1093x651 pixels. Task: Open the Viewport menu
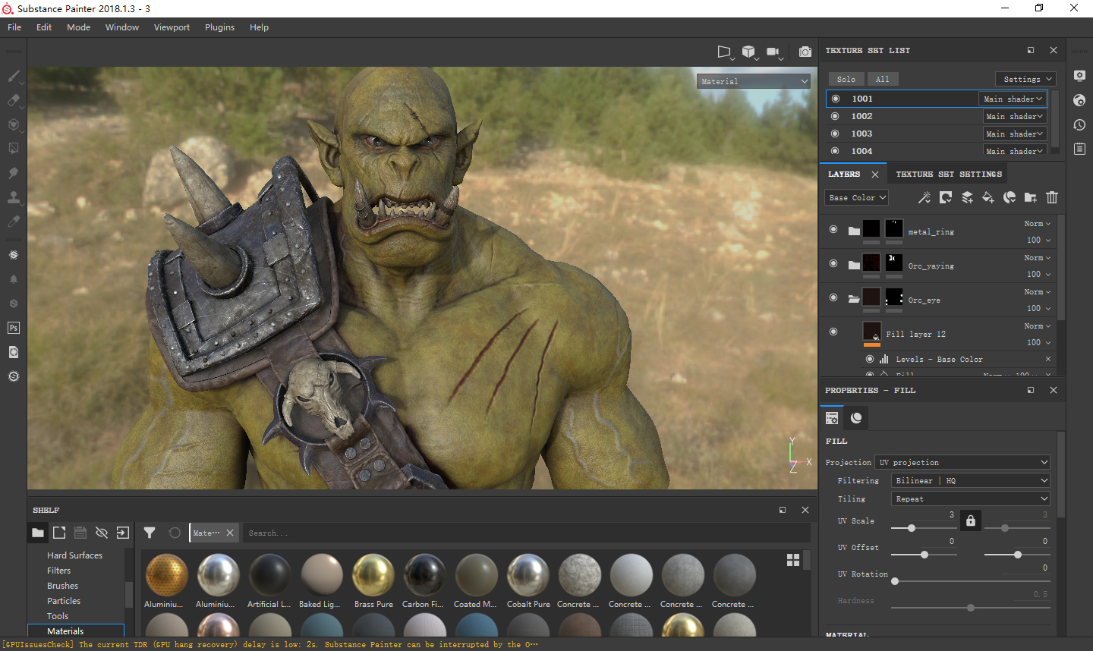pos(172,27)
